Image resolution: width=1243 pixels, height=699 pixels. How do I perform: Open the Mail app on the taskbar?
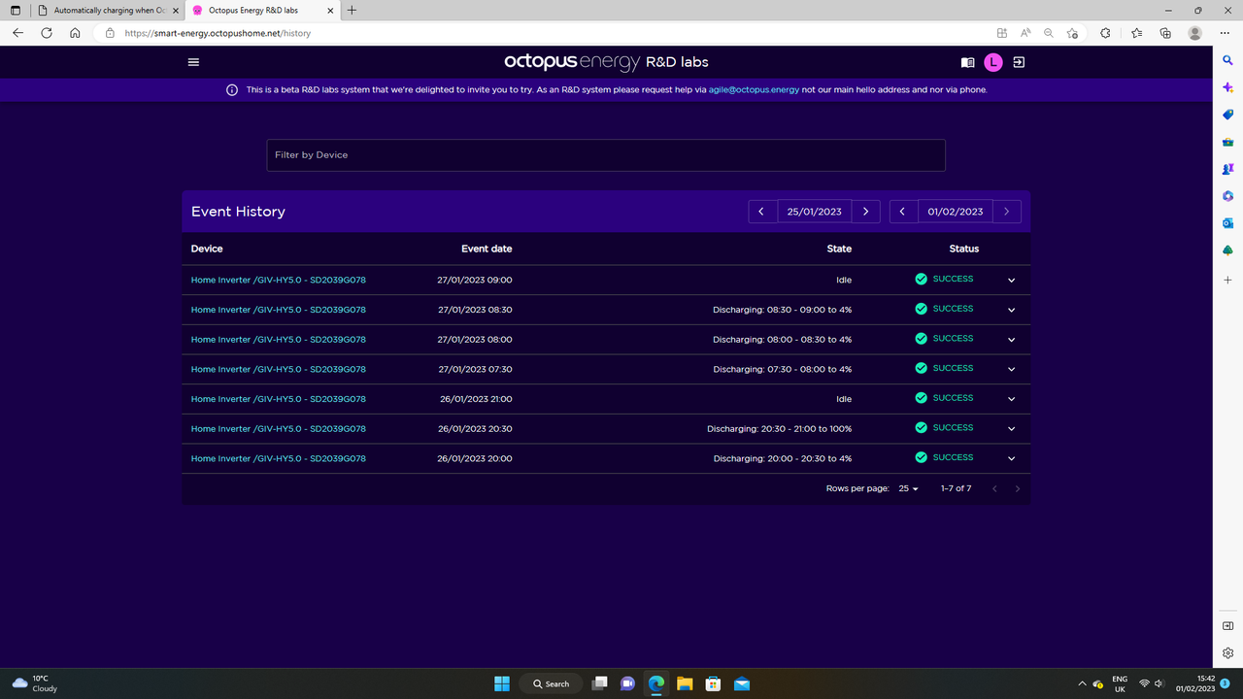(742, 683)
